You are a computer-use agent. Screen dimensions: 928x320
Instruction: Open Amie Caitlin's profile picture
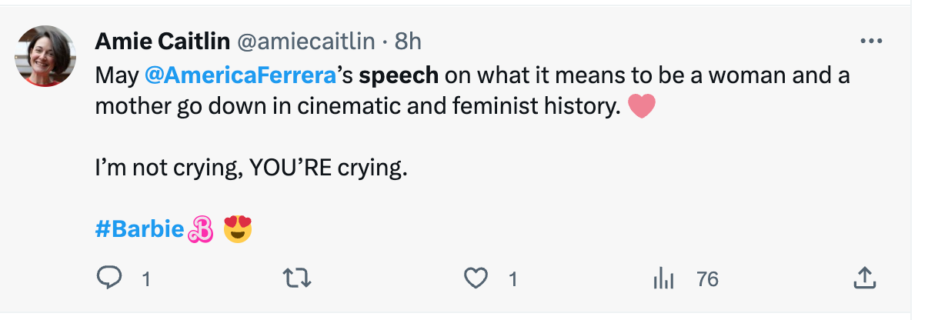point(46,56)
